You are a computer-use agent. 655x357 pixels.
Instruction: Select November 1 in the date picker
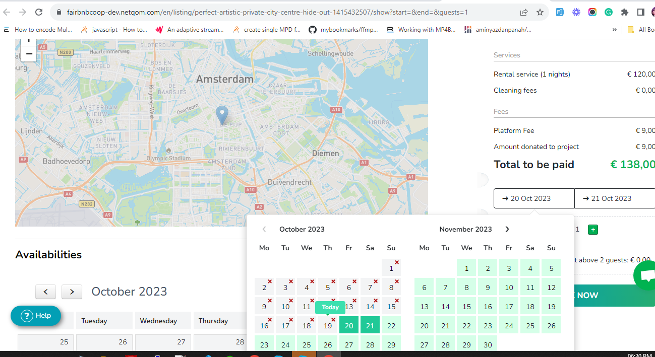[466, 268]
